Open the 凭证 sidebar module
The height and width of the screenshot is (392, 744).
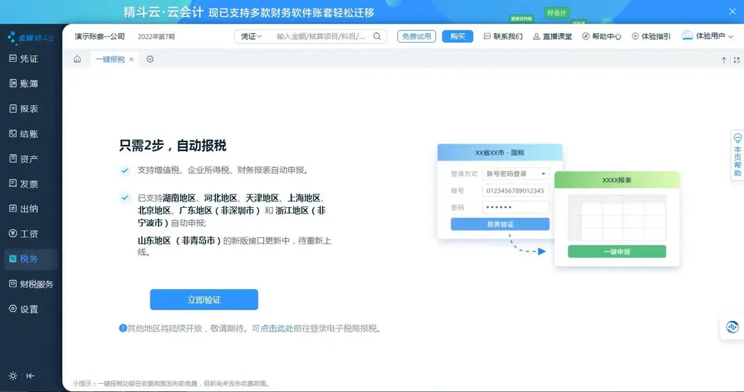[x=24, y=59]
